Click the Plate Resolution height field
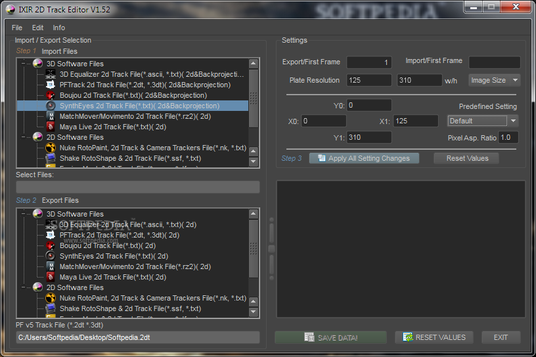Image resolution: width=536 pixels, height=357 pixels. click(x=420, y=80)
